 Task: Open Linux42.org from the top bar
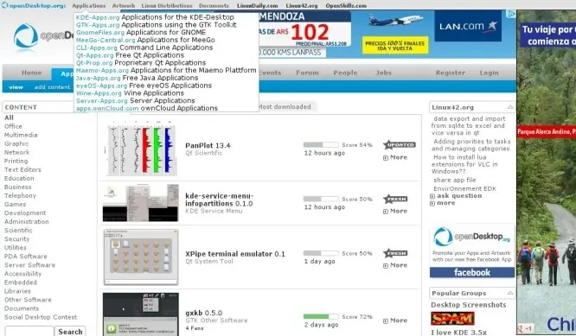point(302,5)
